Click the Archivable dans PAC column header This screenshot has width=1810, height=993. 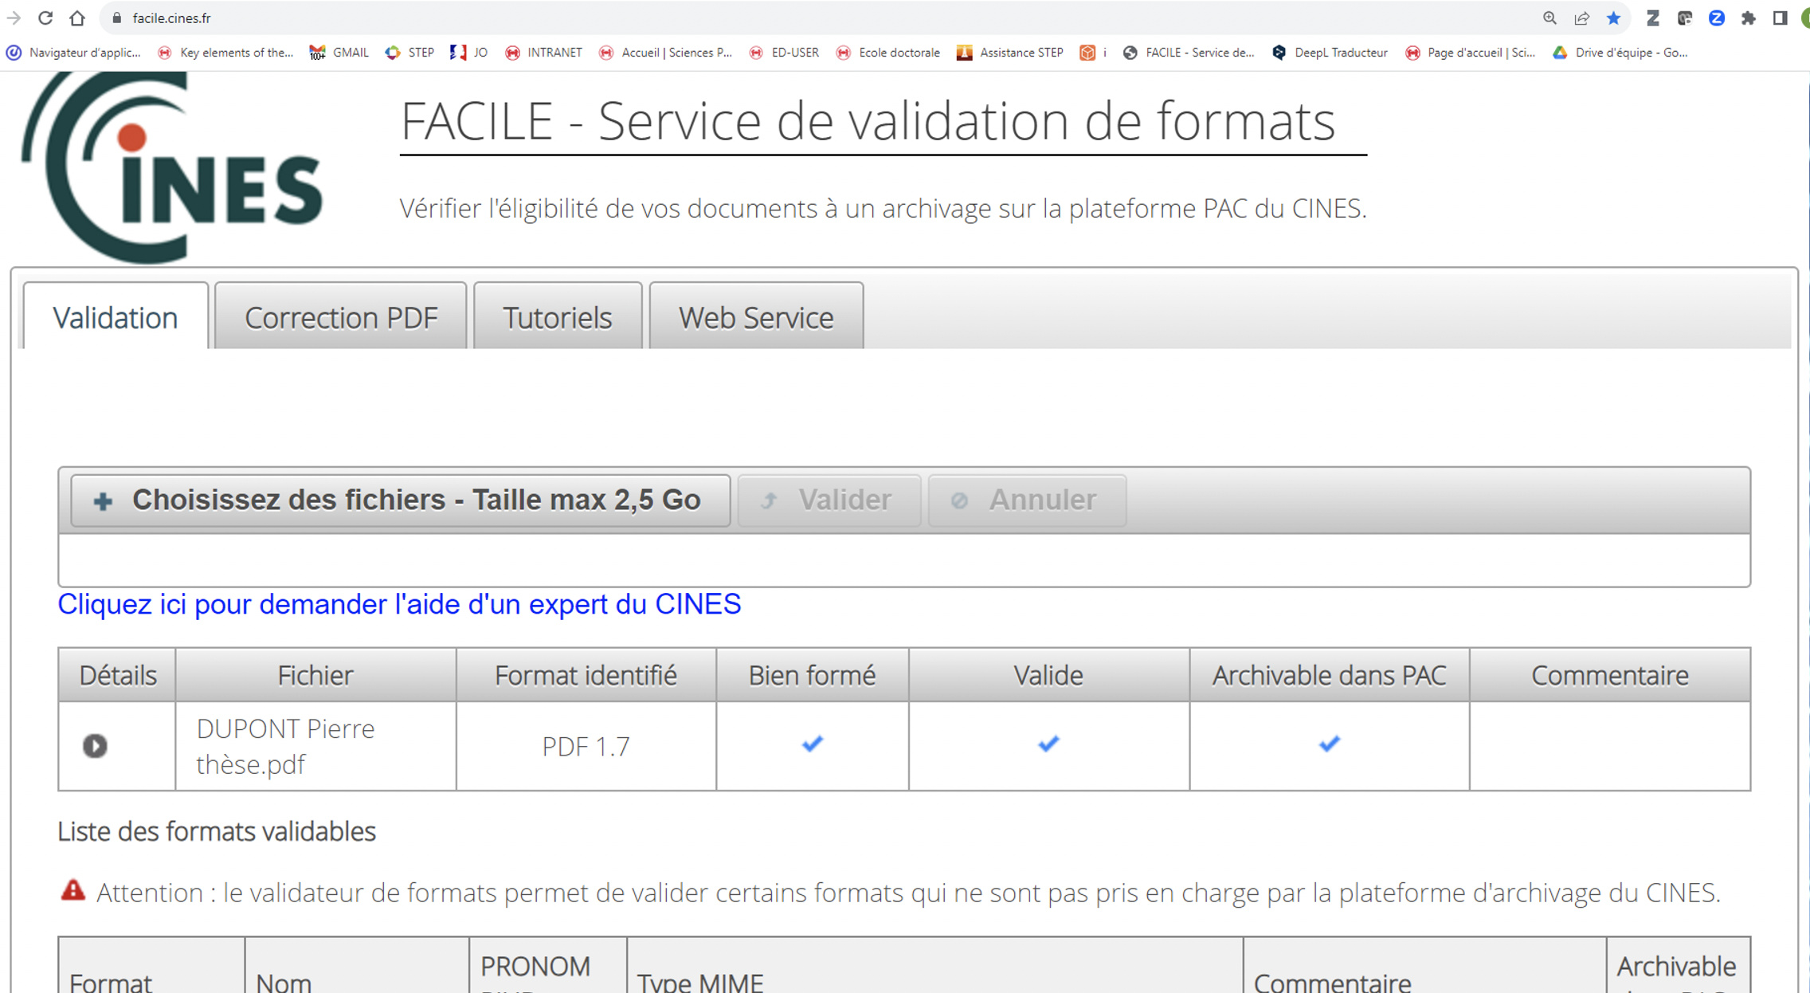pyautogui.click(x=1329, y=675)
